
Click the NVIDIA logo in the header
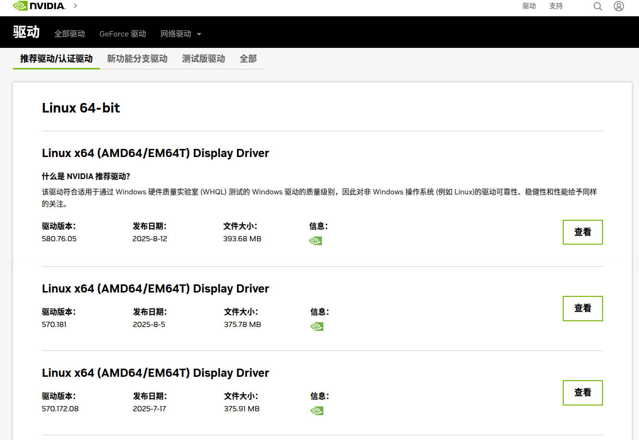pyautogui.click(x=39, y=6)
